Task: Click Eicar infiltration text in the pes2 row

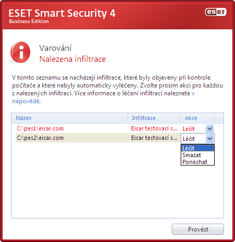Action: click(x=154, y=138)
